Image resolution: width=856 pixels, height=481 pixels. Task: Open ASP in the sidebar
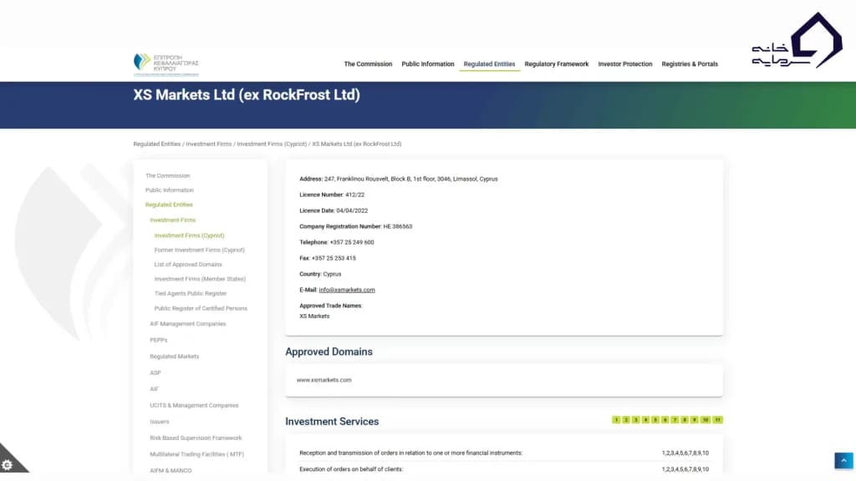[155, 373]
